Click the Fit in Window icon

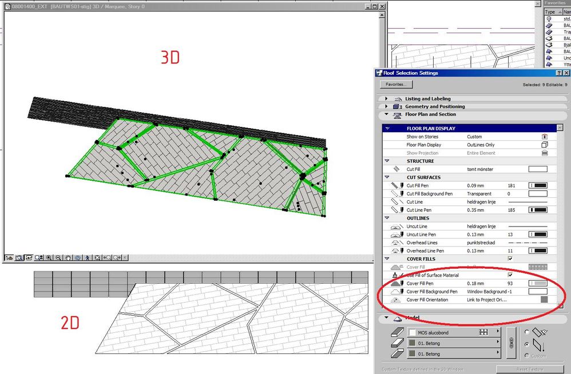97,257
